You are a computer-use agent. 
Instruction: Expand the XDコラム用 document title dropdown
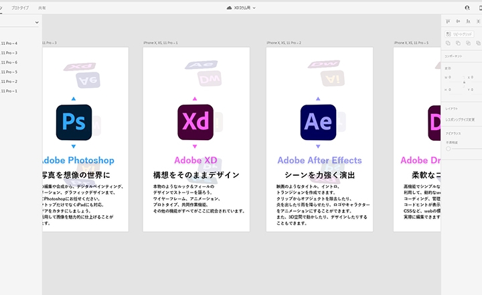click(x=254, y=7)
